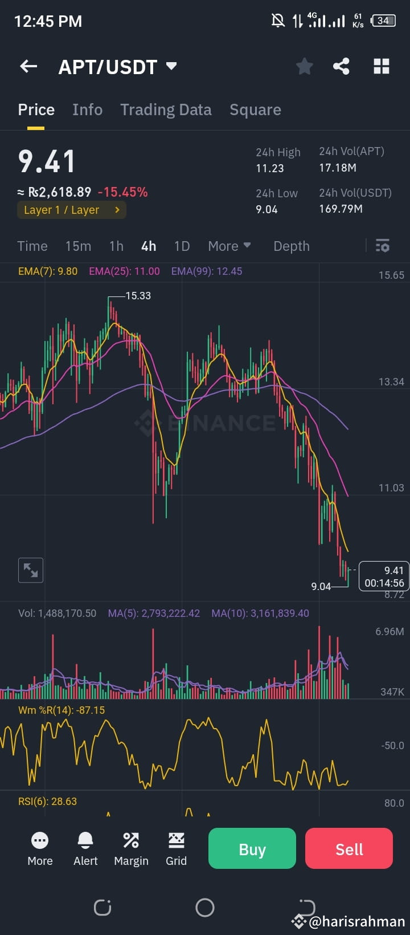
Task: Switch to the Trading Data tab
Action: (166, 109)
